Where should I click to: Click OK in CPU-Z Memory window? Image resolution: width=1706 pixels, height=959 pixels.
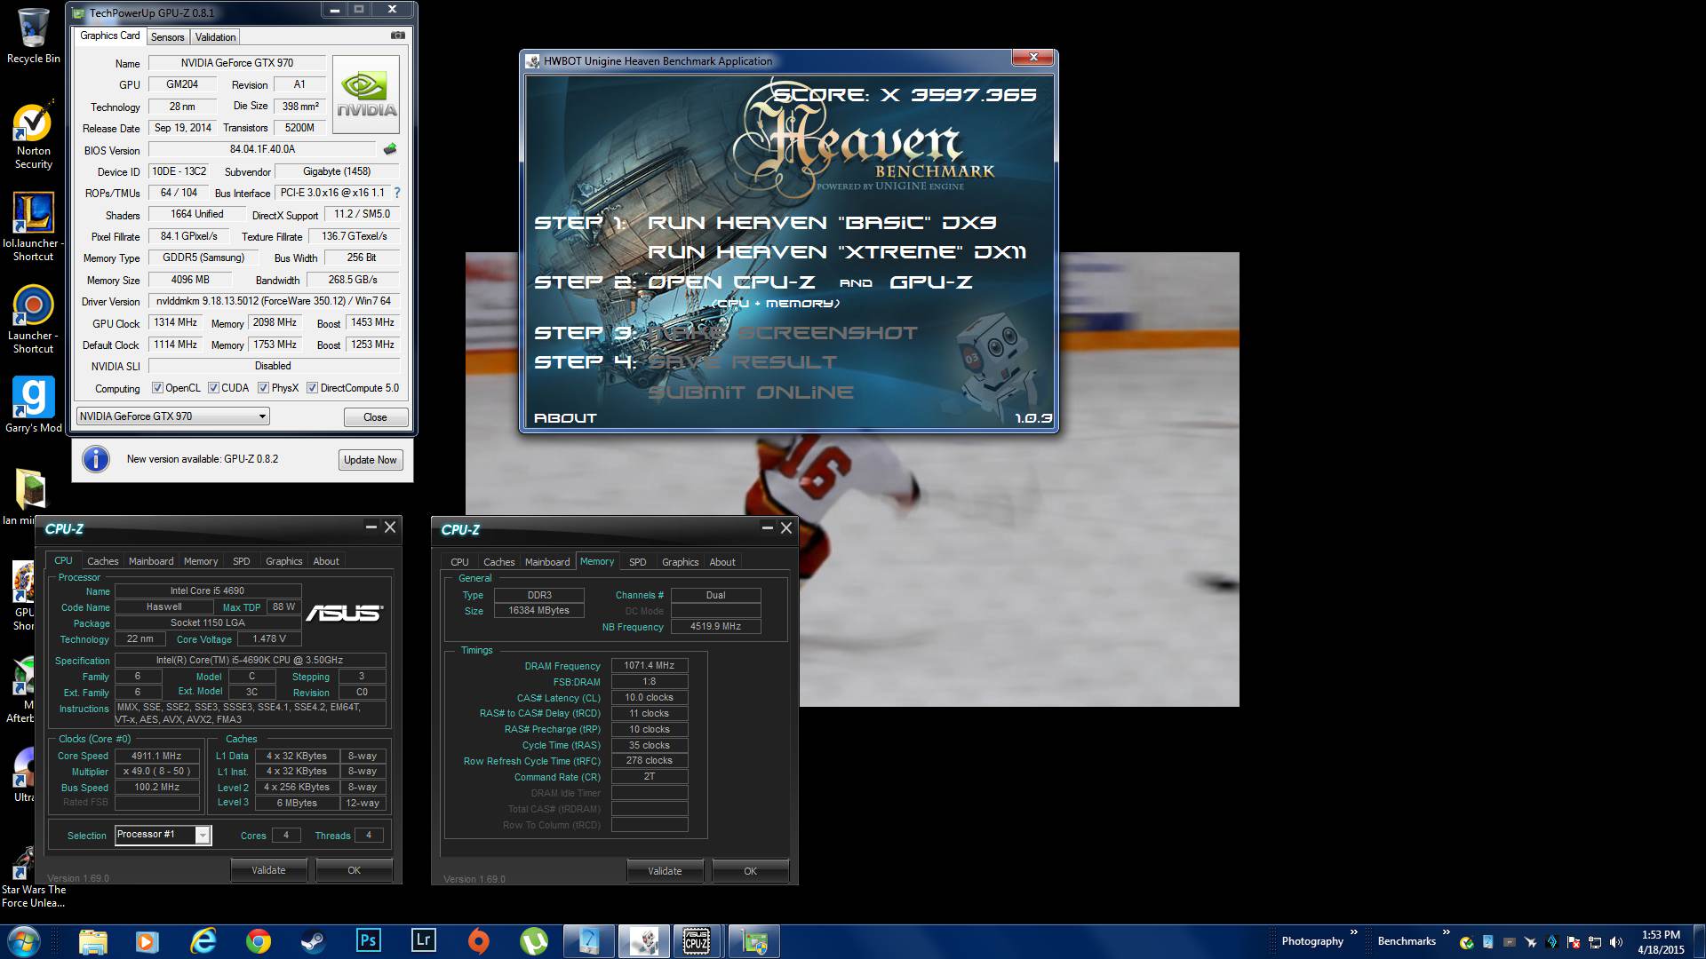pyautogui.click(x=750, y=871)
